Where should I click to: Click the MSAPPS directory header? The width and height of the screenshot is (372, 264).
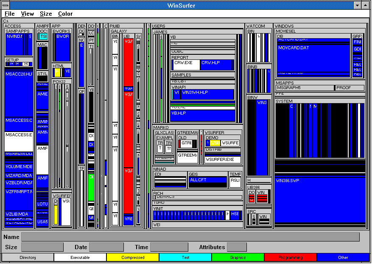pos(285,83)
